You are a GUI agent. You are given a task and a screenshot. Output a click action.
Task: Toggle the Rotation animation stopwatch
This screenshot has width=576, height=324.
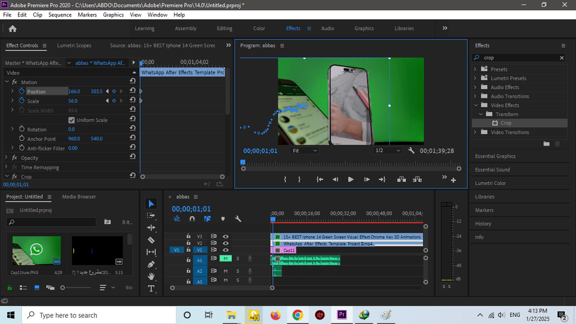22,129
